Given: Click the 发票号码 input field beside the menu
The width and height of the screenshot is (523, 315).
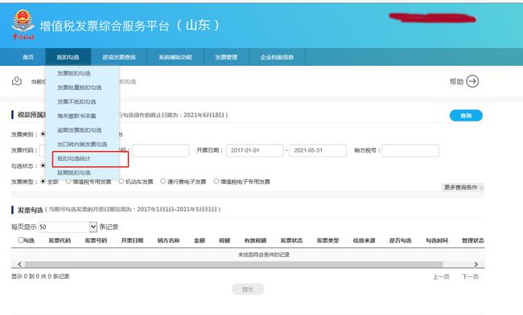Looking at the screenshot, I should tap(161, 150).
